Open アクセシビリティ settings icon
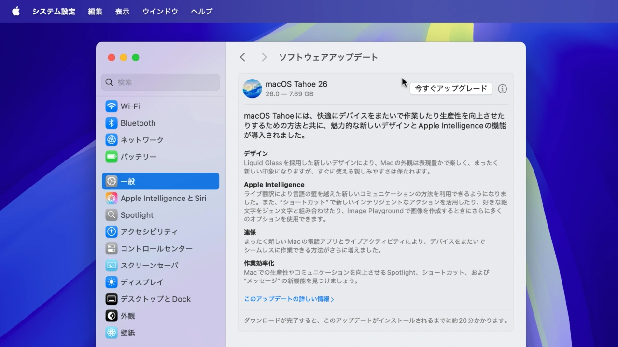 pos(112,232)
